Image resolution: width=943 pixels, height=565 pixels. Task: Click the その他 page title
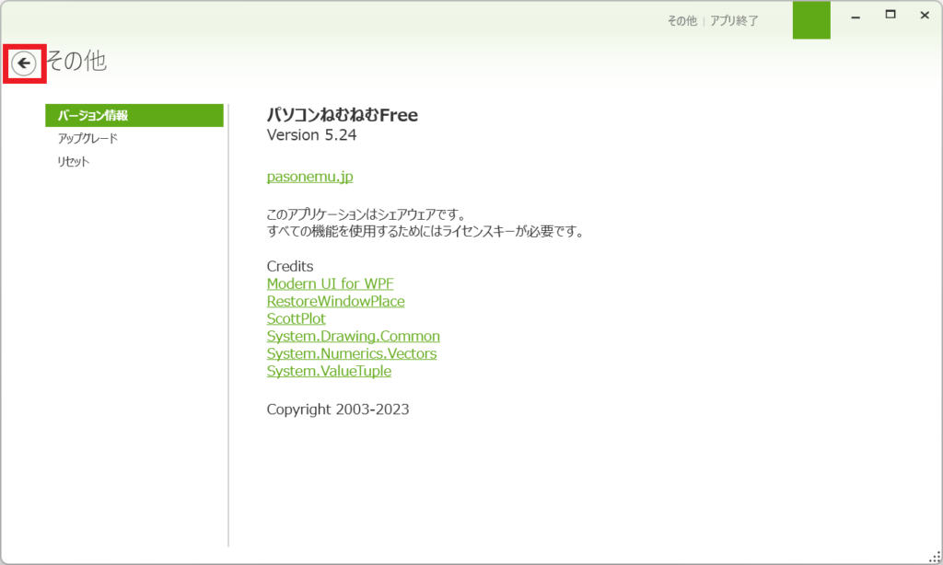(76, 61)
